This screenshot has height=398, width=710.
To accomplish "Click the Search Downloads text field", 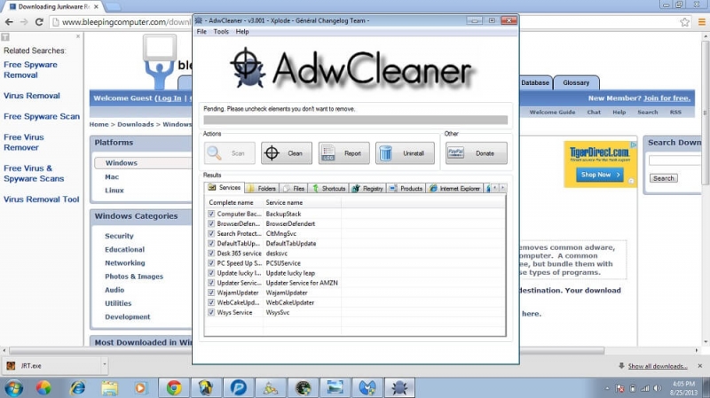I will click(x=674, y=160).
